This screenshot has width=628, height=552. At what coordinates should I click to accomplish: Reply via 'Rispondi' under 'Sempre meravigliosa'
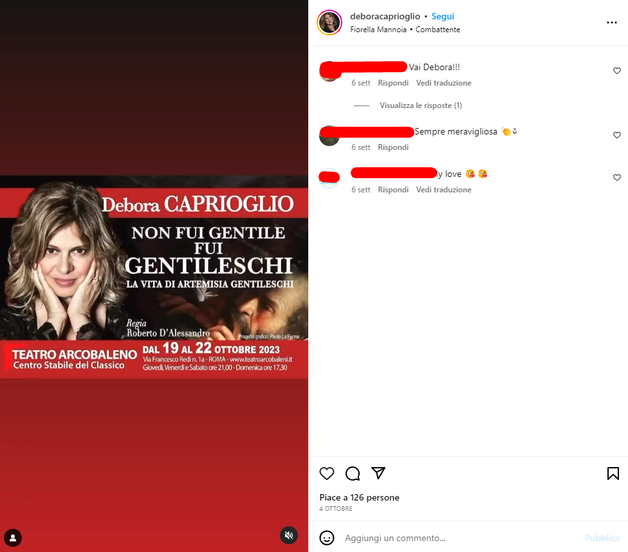(x=393, y=147)
